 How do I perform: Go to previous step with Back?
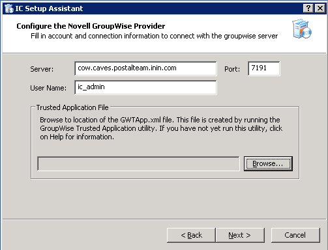(x=191, y=235)
